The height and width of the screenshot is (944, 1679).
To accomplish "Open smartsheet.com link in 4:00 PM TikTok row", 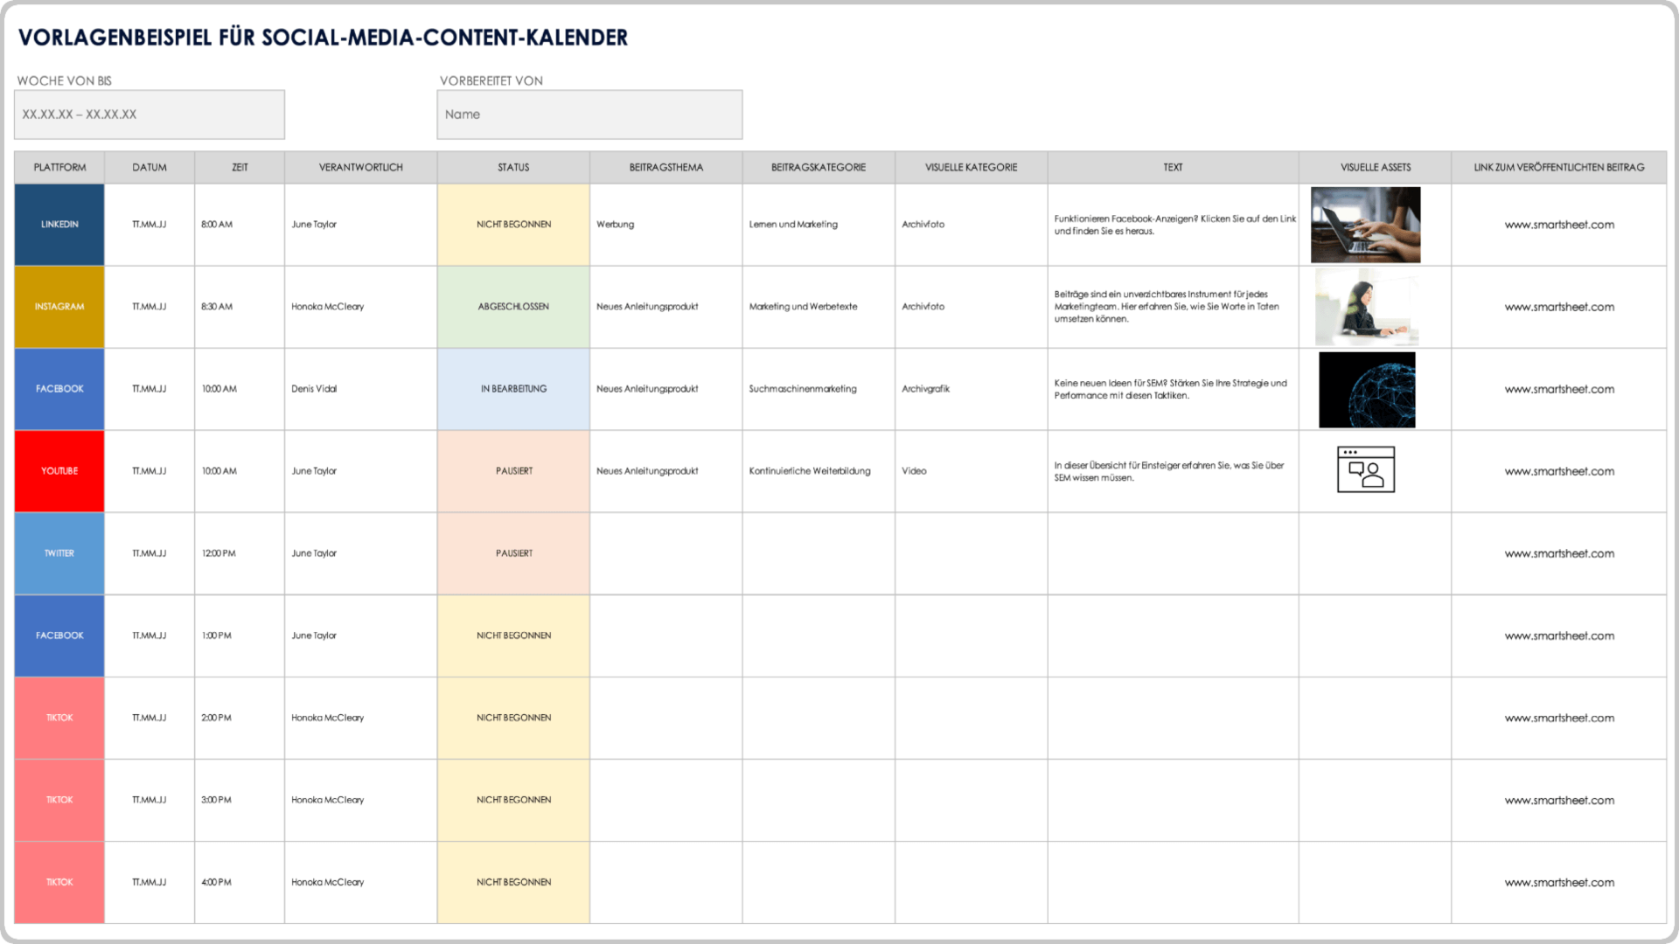I will click(1559, 882).
